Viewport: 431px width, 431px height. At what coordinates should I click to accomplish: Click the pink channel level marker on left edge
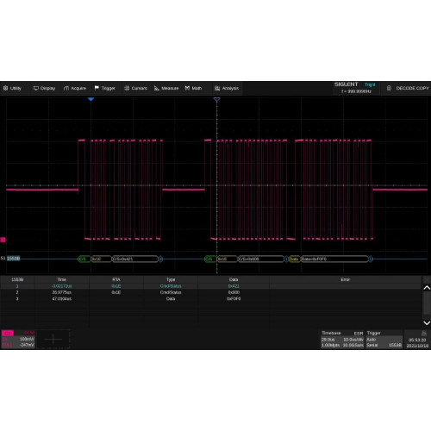click(3, 240)
